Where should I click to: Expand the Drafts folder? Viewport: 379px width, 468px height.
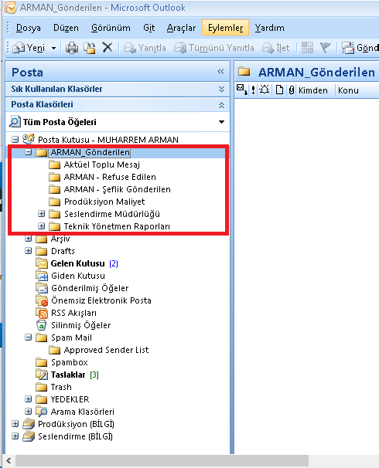[x=29, y=251]
